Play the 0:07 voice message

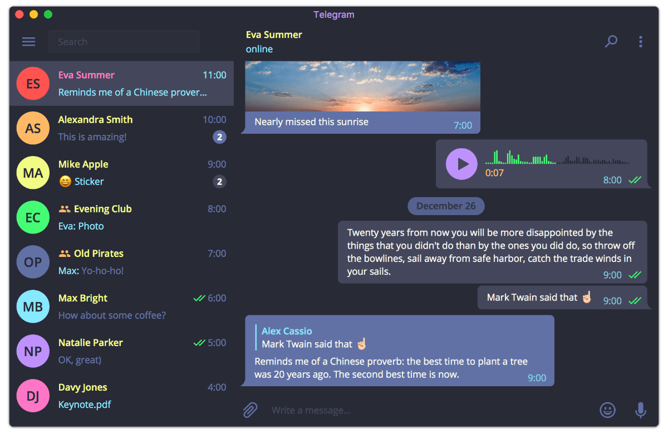click(x=461, y=162)
